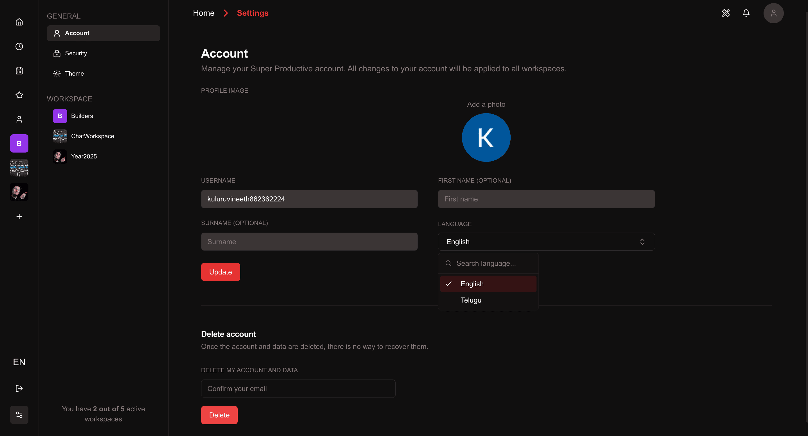Open the English language dropdown
Image resolution: width=808 pixels, height=436 pixels.
[546, 242]
